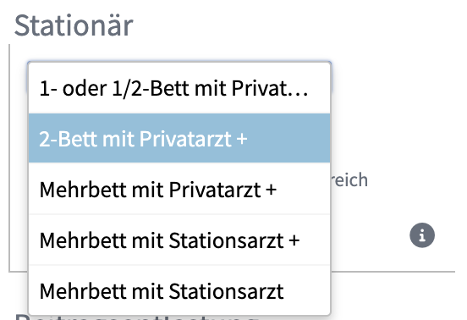Select 'Mehrbett mit Stationsarzt +' entry
The height and width of the screenshot is (320, 467).
point(179,240)
